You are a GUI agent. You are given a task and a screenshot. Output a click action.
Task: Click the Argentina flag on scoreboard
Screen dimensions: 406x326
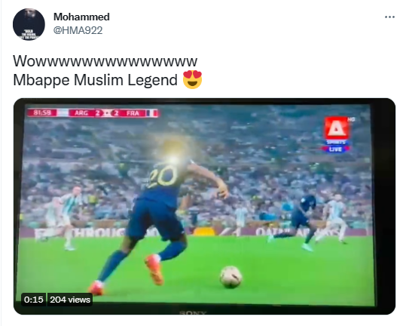[x=63, y=112]
